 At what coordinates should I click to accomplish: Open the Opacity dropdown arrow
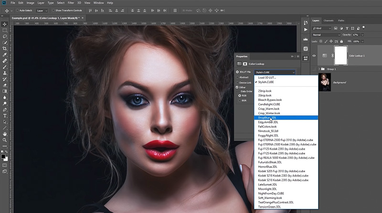[363, 35]
